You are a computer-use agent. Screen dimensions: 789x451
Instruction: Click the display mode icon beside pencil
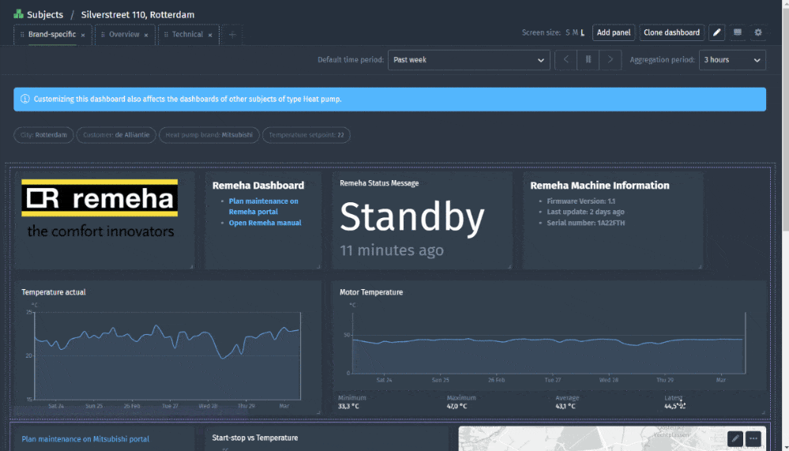tap(738, 32)
